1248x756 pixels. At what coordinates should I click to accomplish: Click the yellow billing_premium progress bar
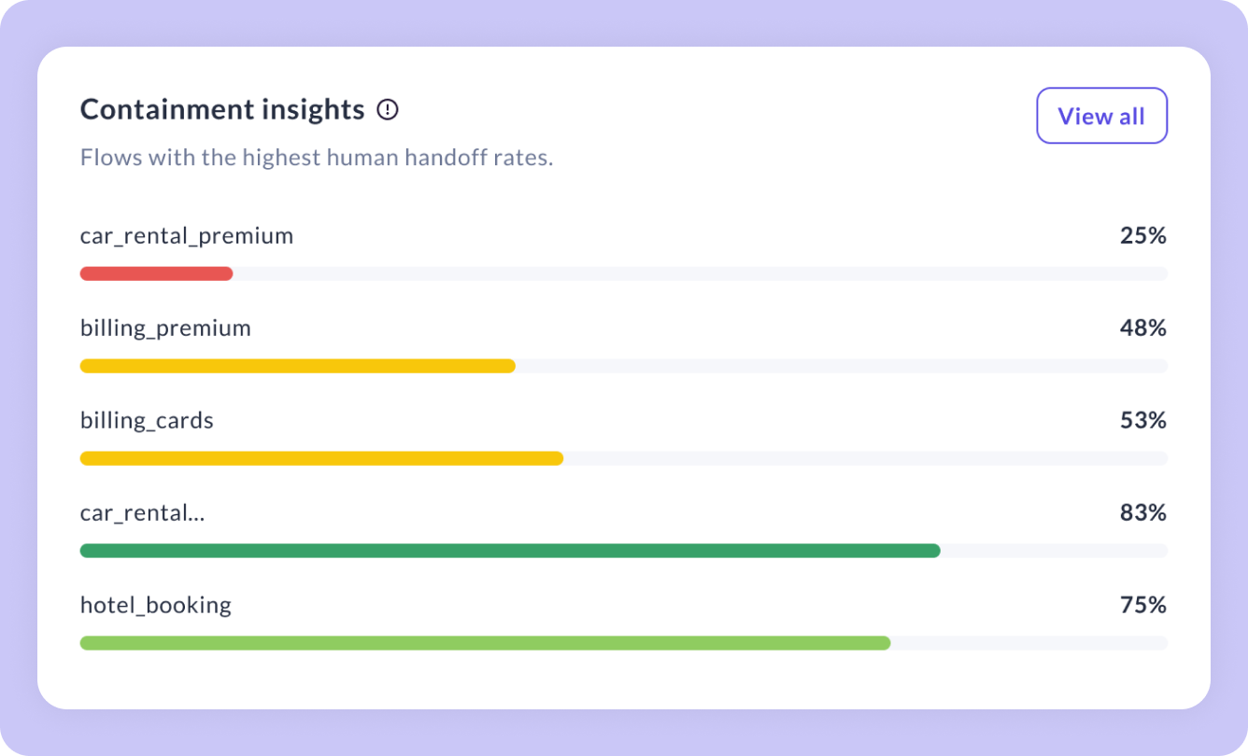click(297, 366)
